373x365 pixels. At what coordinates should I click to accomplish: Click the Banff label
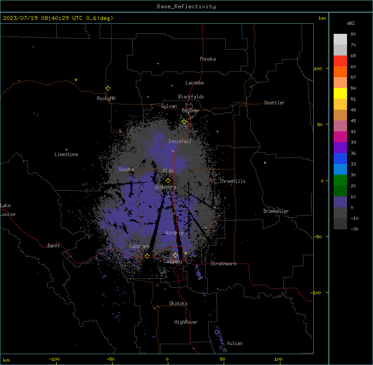(x=54, y=246)
